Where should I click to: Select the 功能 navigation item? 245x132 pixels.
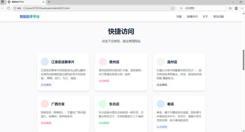point(179,17)
